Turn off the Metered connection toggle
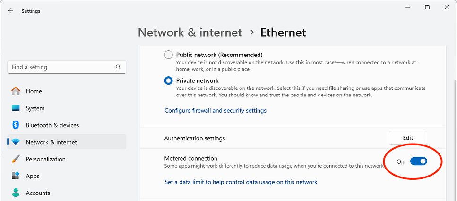 point(418,161)
